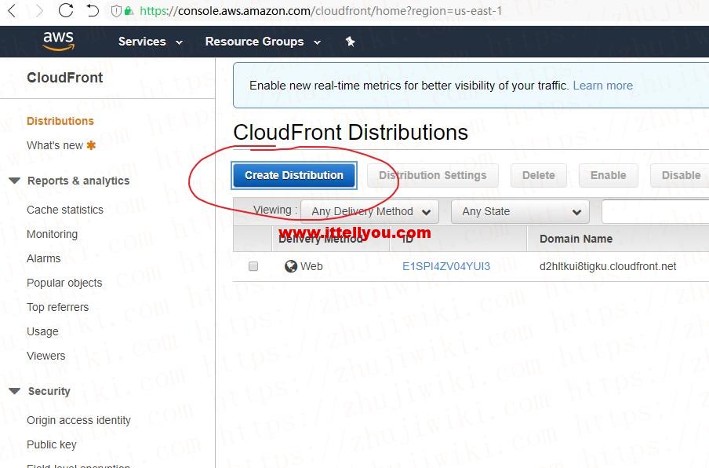Open the Monitoring page

tap(52, 234)
